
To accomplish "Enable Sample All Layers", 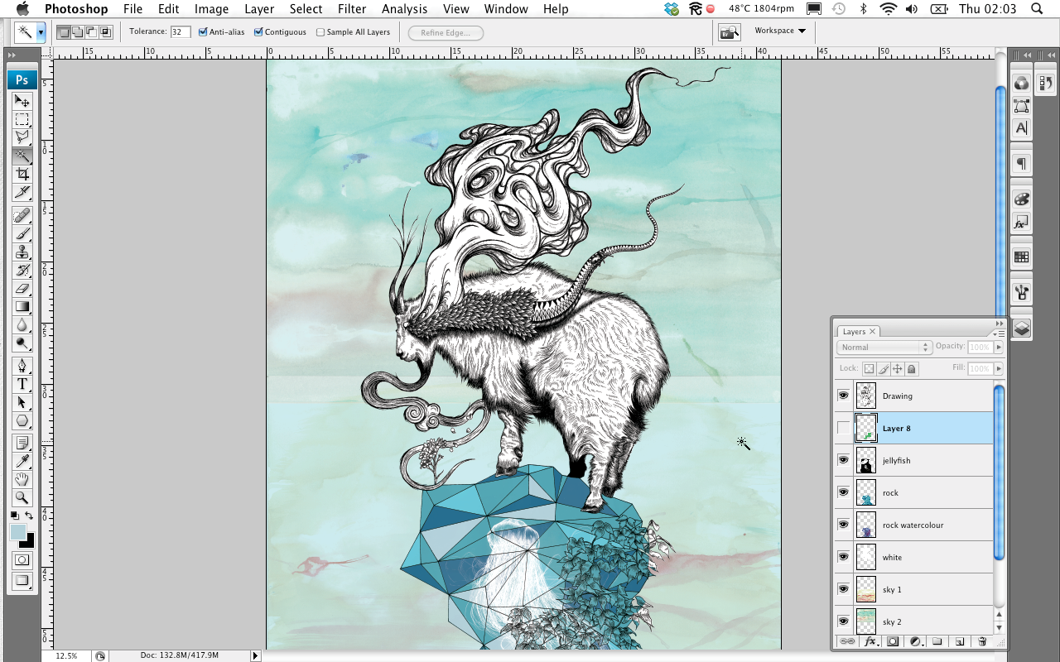I will tap(320, 32).
